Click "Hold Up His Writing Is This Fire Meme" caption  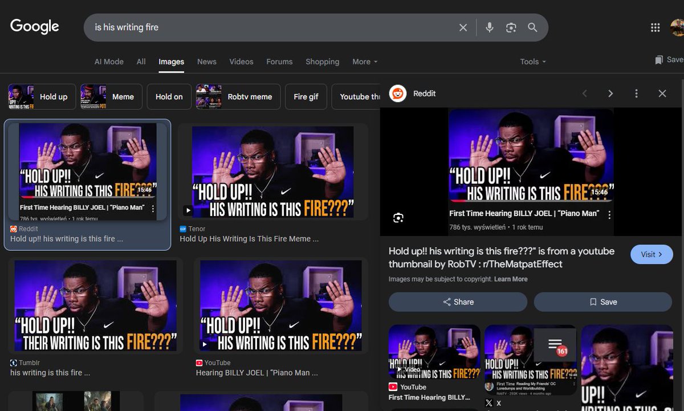[249, 239]
